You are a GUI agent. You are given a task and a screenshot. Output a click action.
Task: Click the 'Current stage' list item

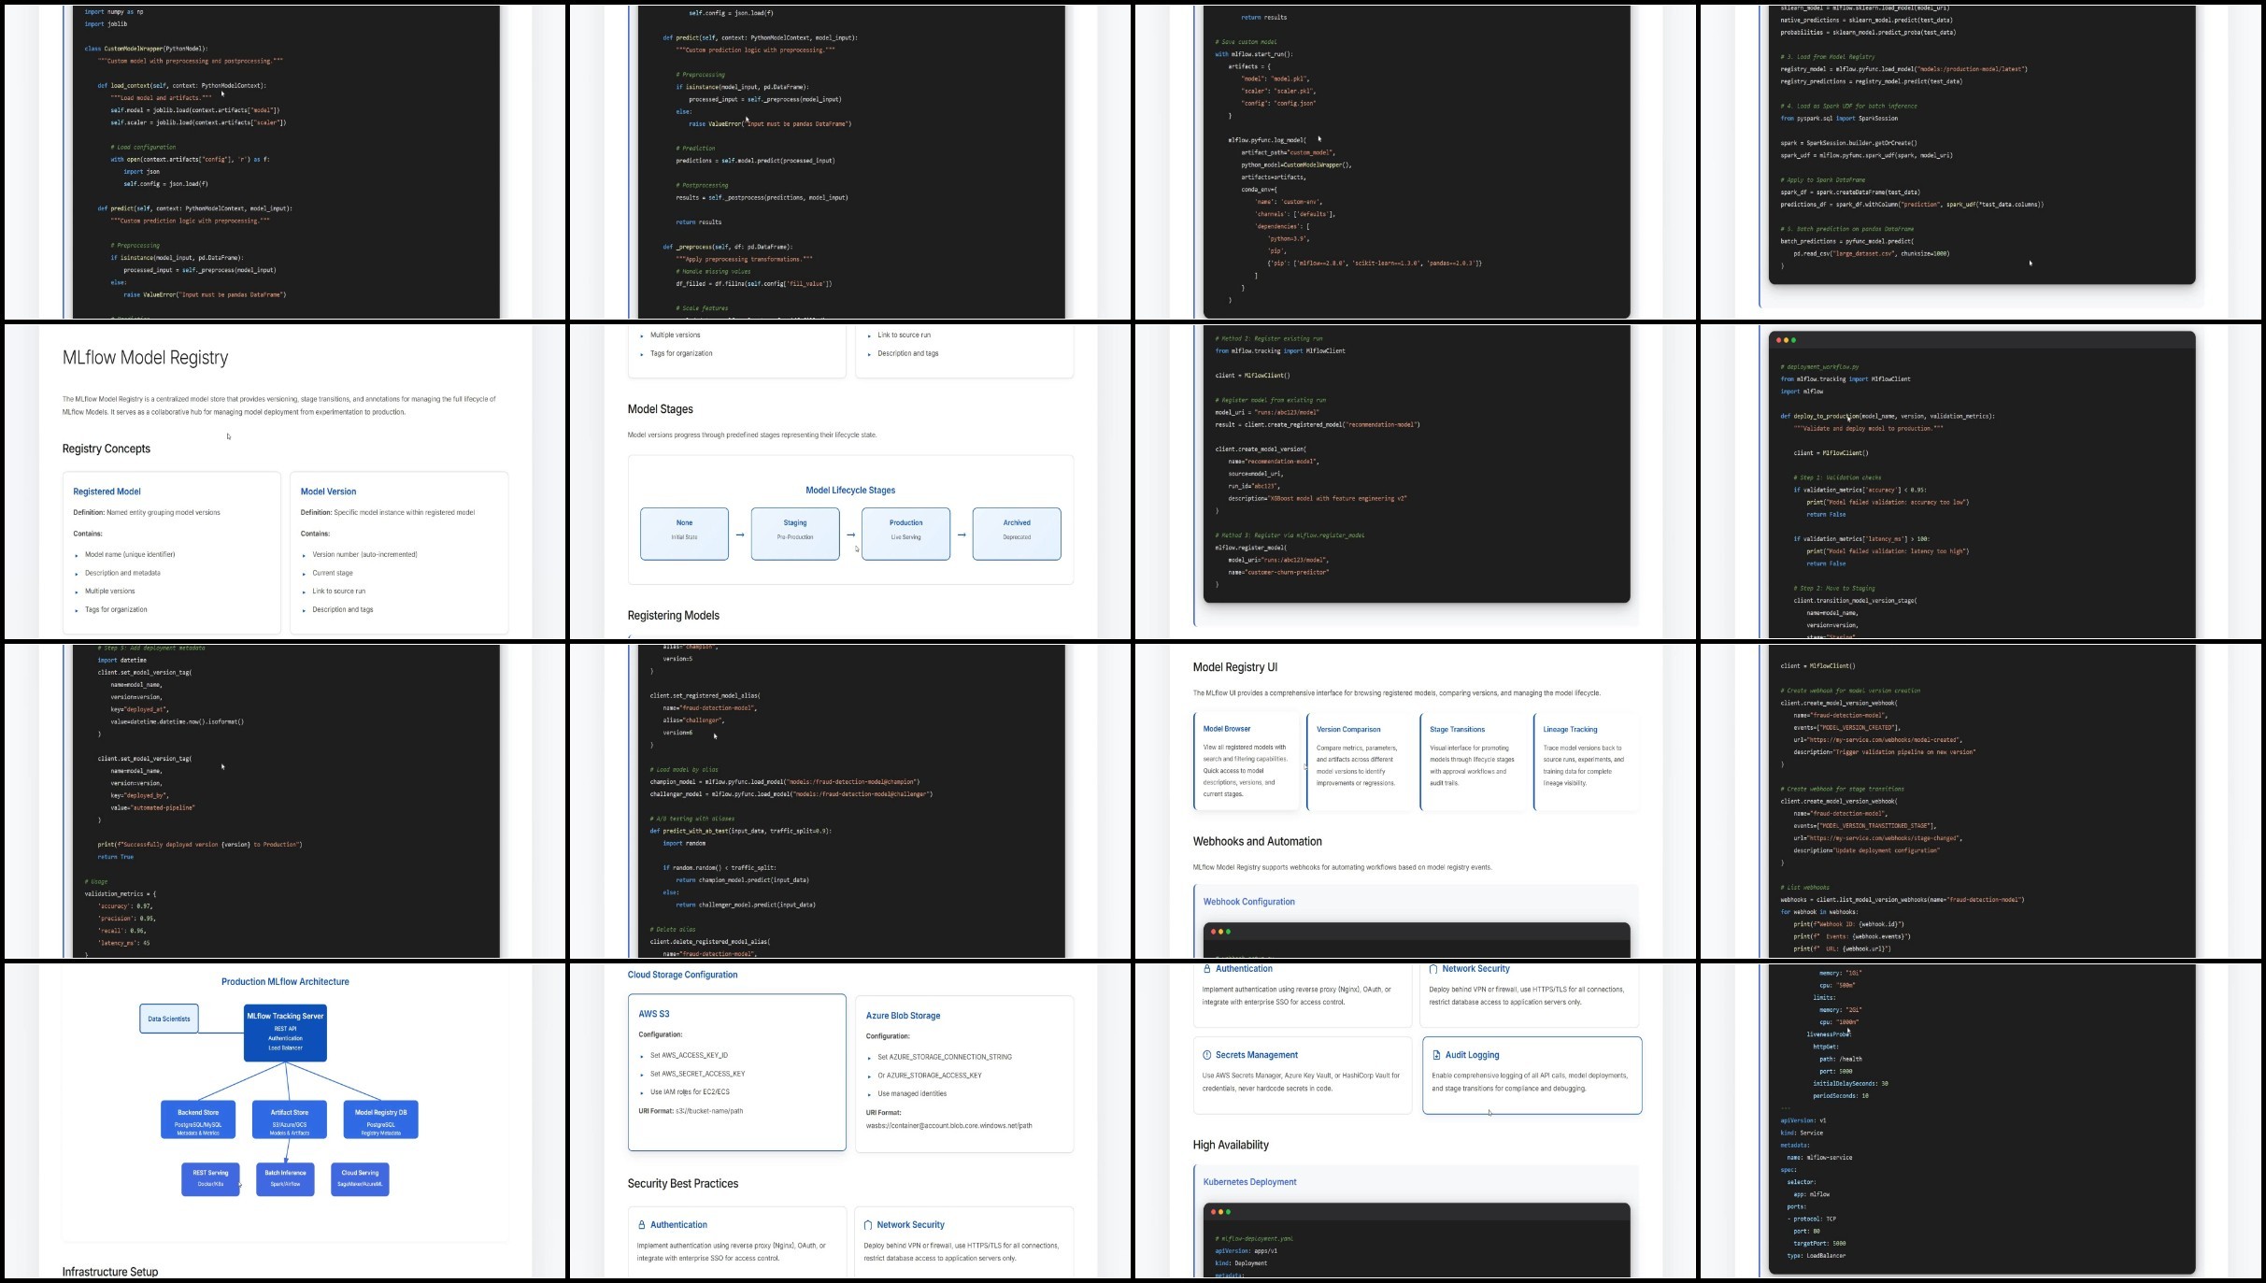[x=333, y=573]
